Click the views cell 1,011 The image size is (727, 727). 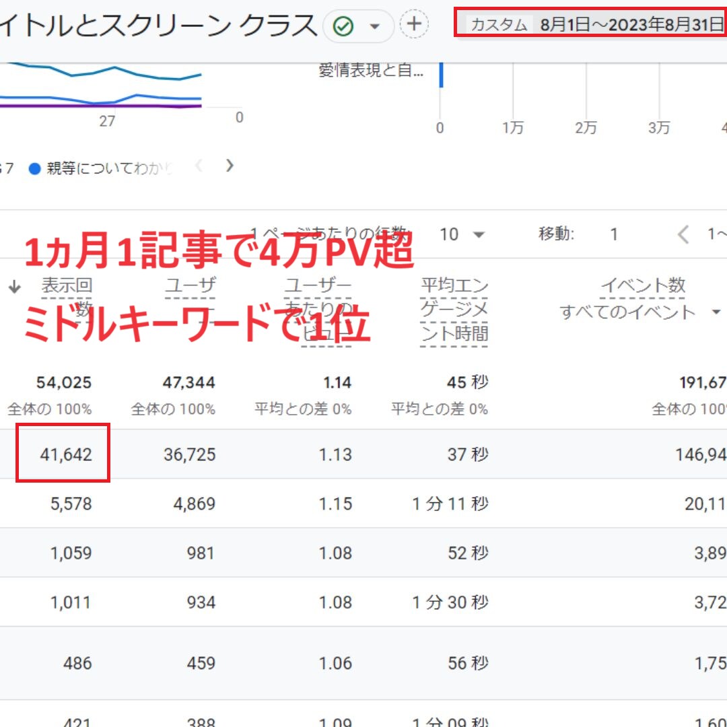pyautogui.click(x=71, y=602)
